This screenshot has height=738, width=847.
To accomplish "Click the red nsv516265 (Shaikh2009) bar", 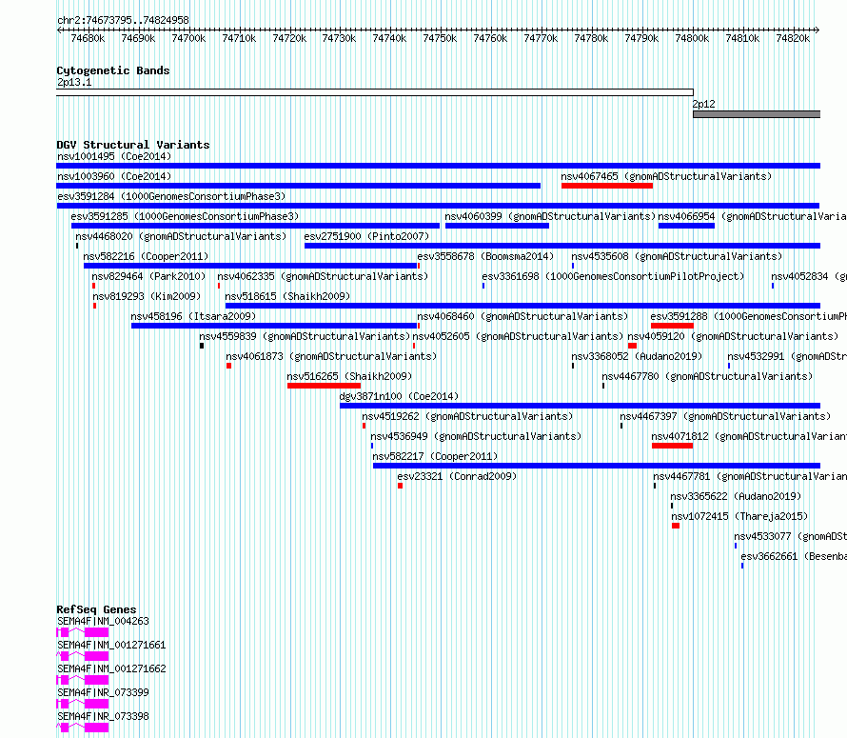I will [325, 386].
